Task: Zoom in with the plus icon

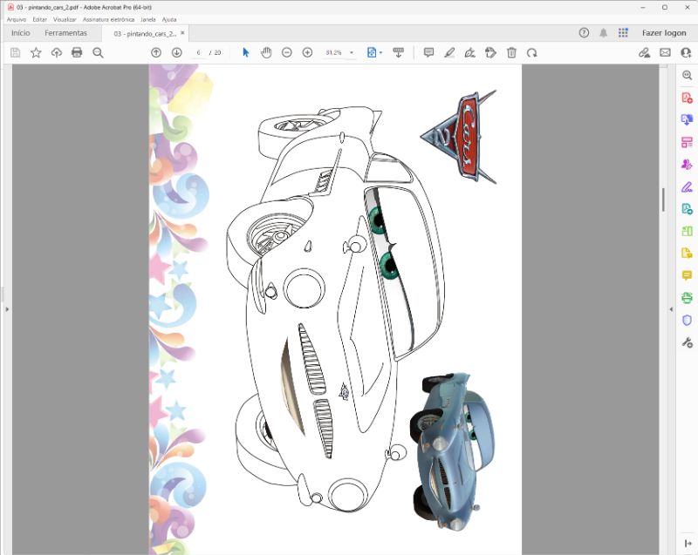Action: pos(308,52)
